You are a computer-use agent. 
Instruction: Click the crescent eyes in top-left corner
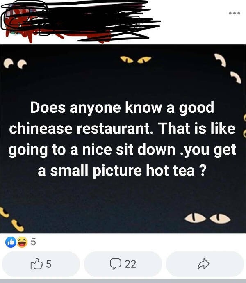(x=15, y=64)
